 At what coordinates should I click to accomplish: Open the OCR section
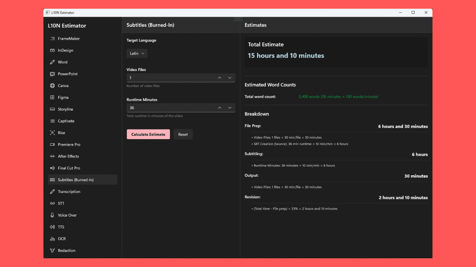coord(61,238)
